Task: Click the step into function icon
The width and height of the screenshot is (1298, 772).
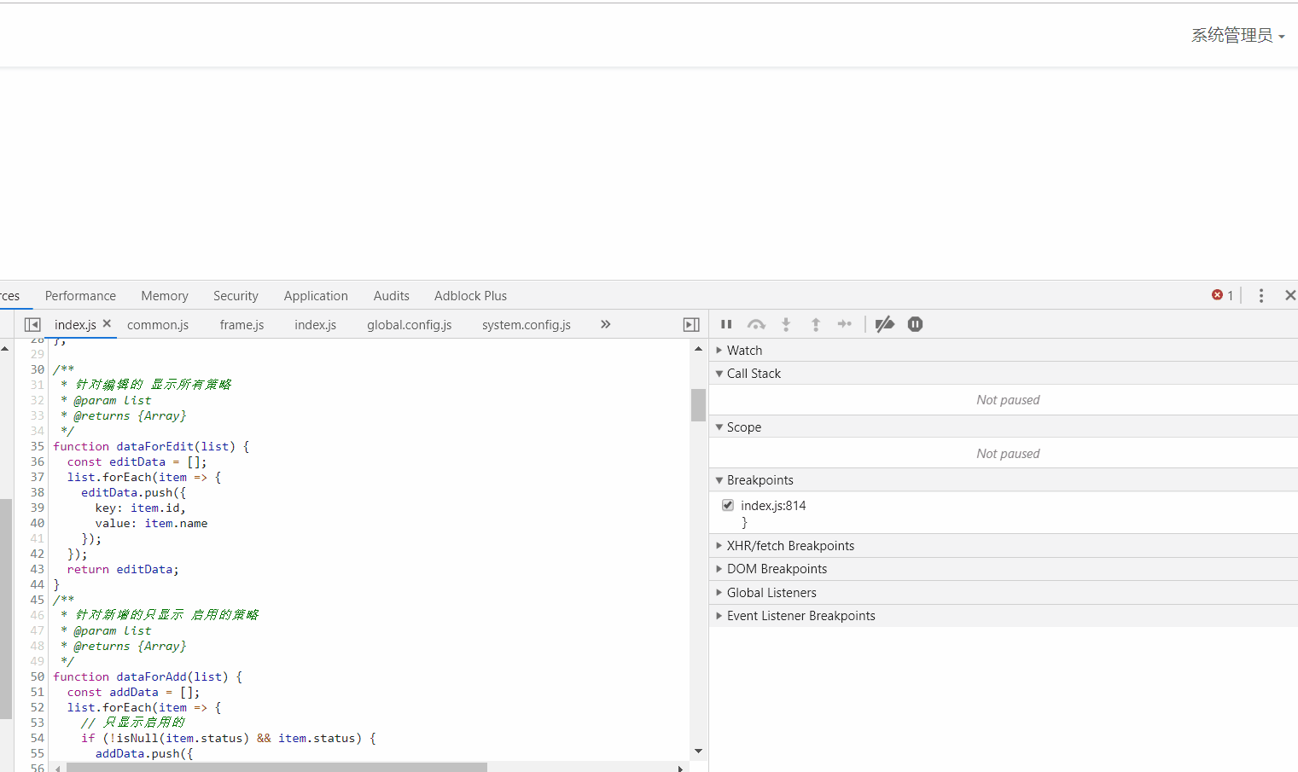Action: point(786,324)
